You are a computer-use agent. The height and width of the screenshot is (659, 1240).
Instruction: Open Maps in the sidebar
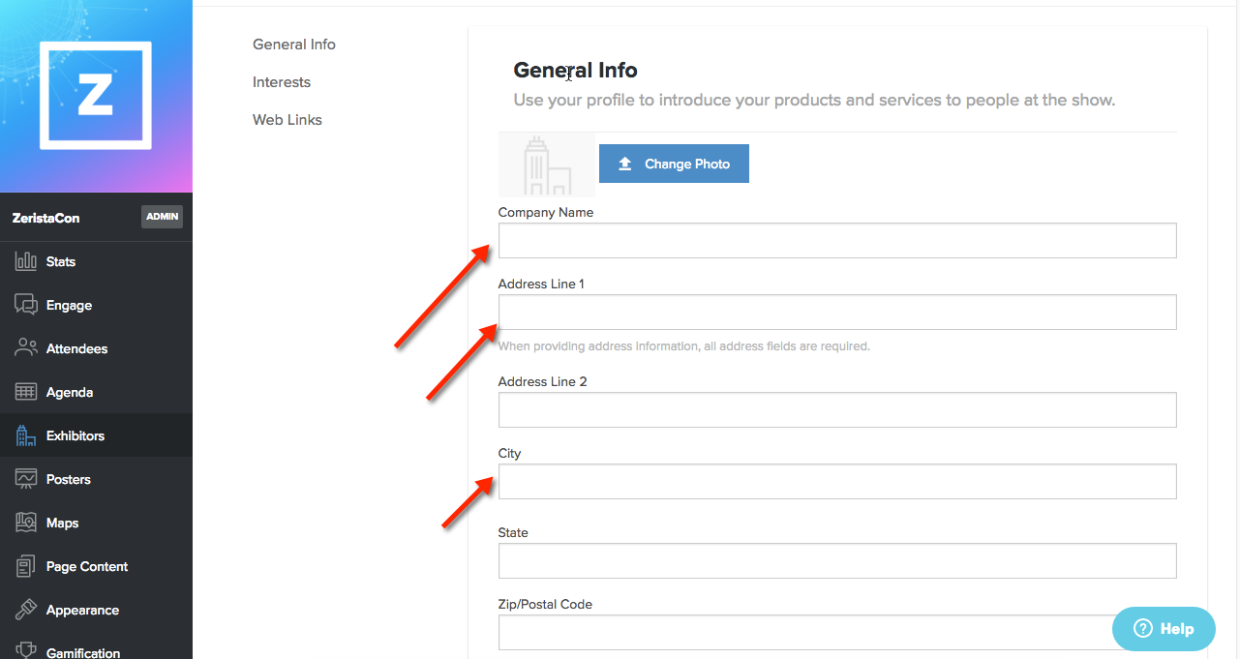96,523
